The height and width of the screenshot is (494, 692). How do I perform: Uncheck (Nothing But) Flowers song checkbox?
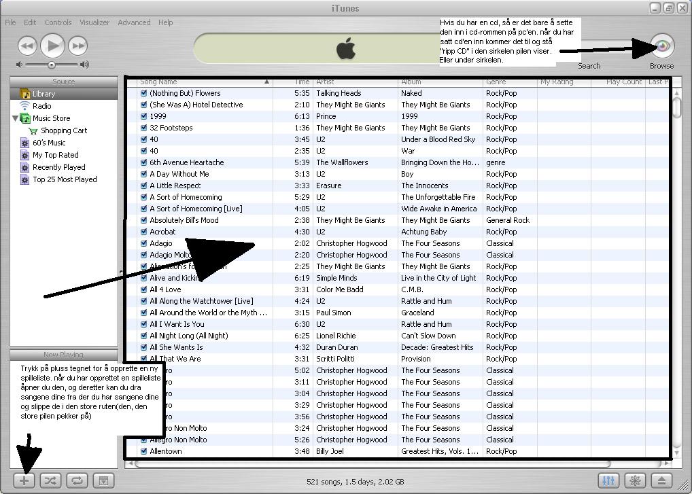coord(143,93)
